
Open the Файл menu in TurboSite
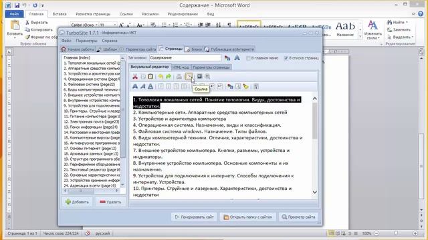click(66, 41)
